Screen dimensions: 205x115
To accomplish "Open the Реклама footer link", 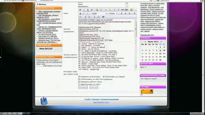I will (x=96, y=99).
